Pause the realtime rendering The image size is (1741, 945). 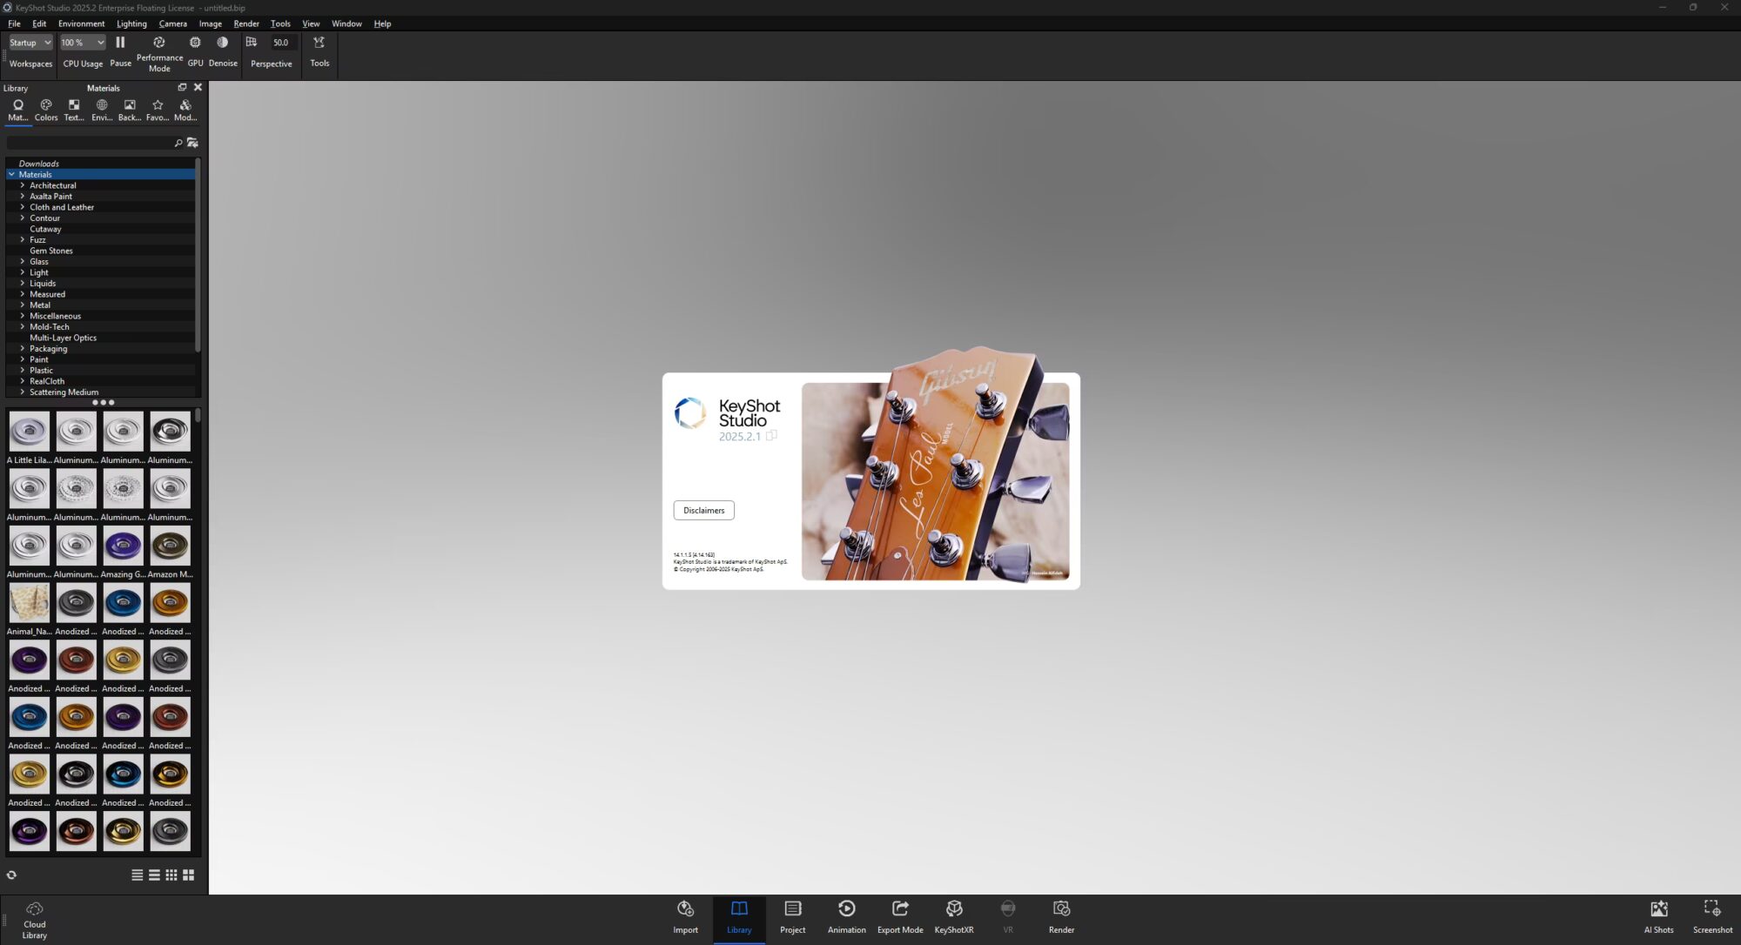point(120,42)
